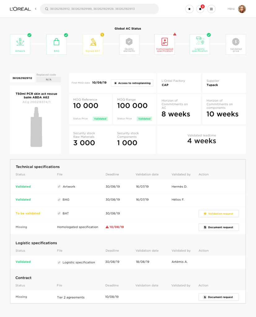Click the Tier 2 agreements entry
The image size is (256, 317).
[71, 297]
